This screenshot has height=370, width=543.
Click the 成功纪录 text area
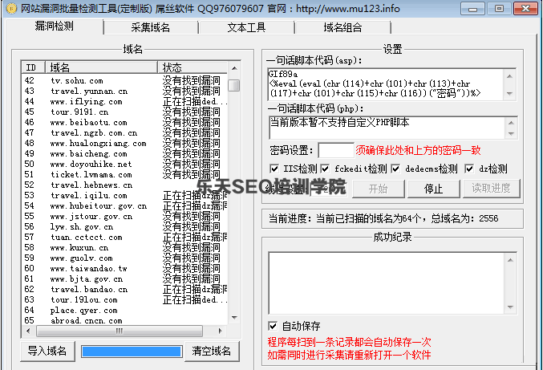(387, 283)
